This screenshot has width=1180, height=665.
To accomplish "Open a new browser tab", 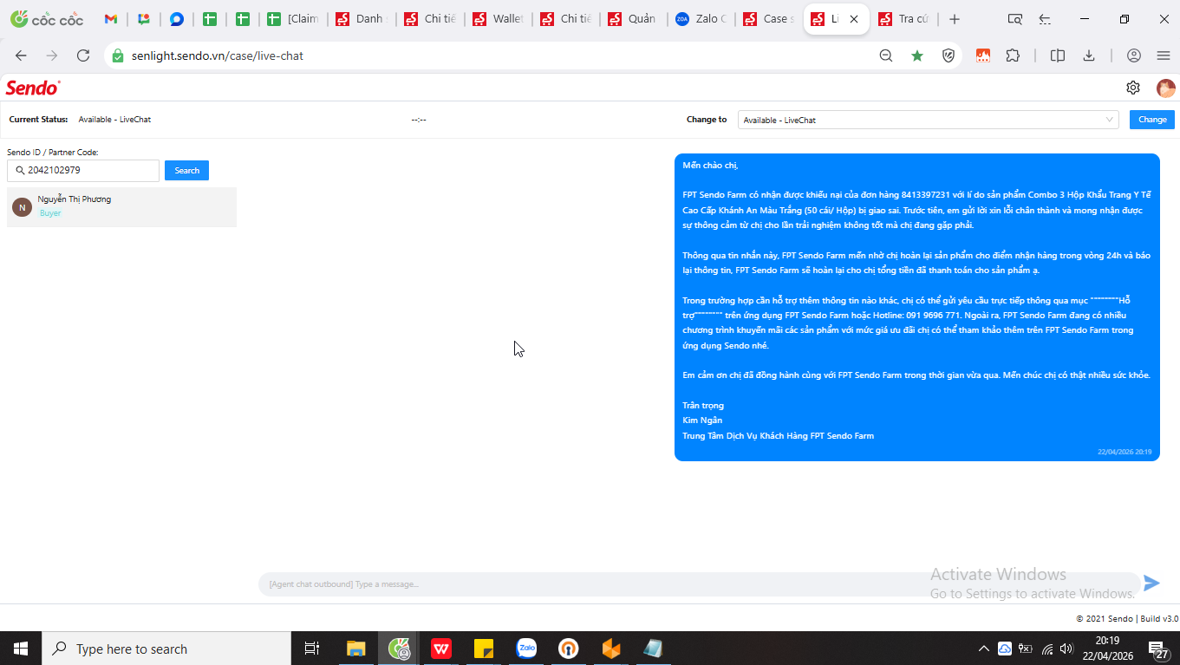I will point(955,19).
